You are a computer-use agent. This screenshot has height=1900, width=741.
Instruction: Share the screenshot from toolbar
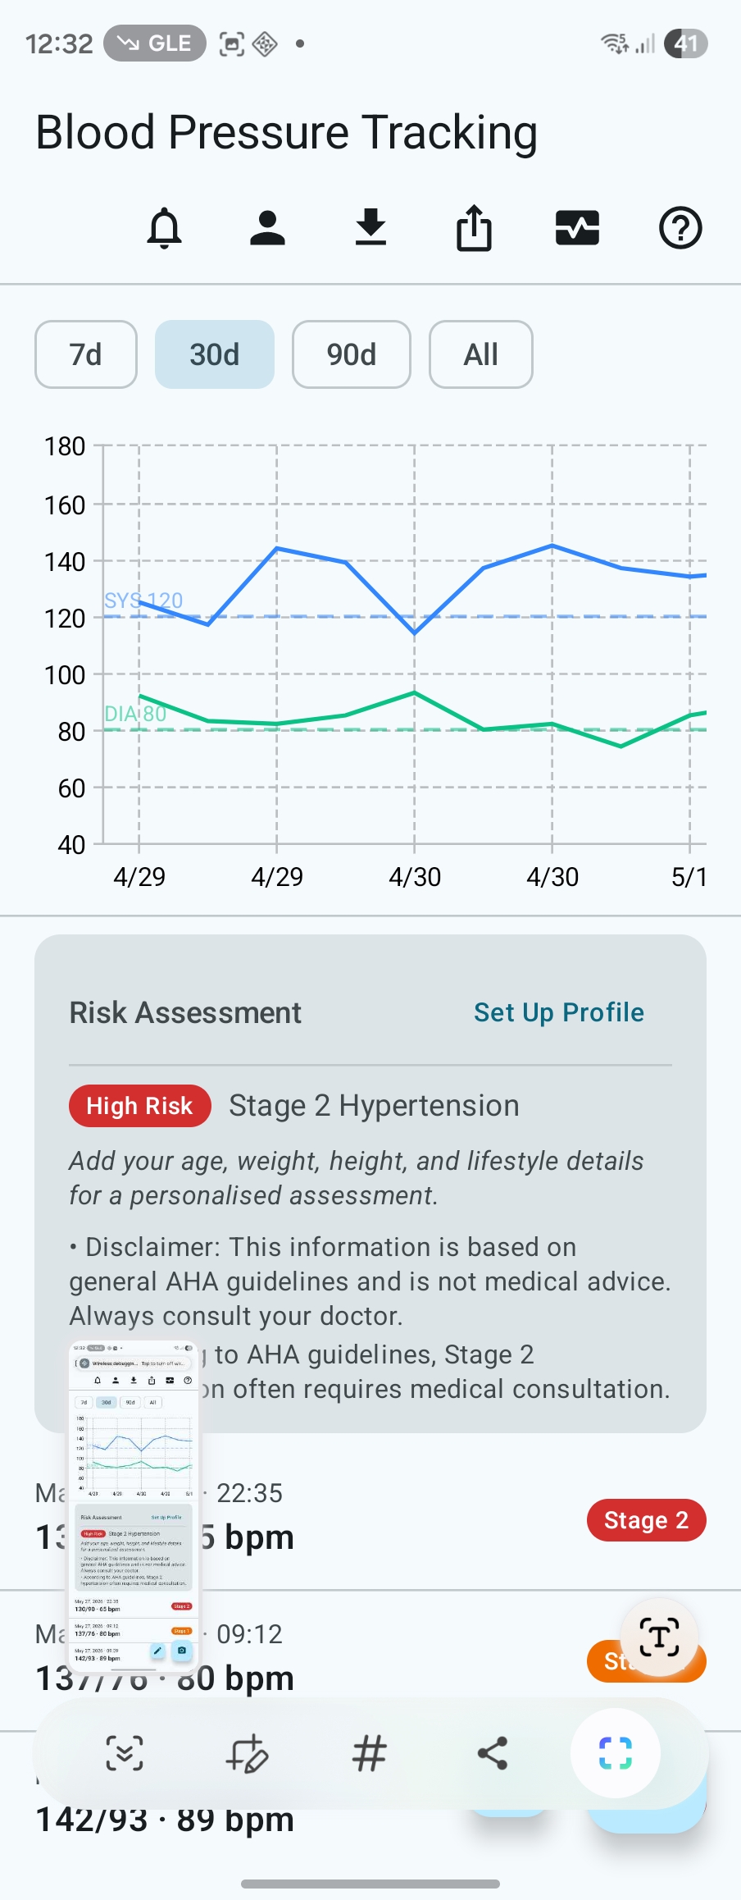(x=493, y=1753)
